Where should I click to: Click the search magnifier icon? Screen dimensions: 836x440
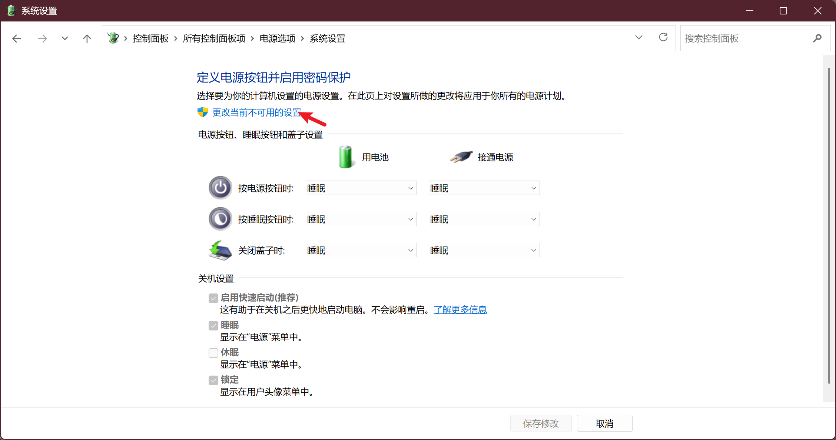pos(817,38)
